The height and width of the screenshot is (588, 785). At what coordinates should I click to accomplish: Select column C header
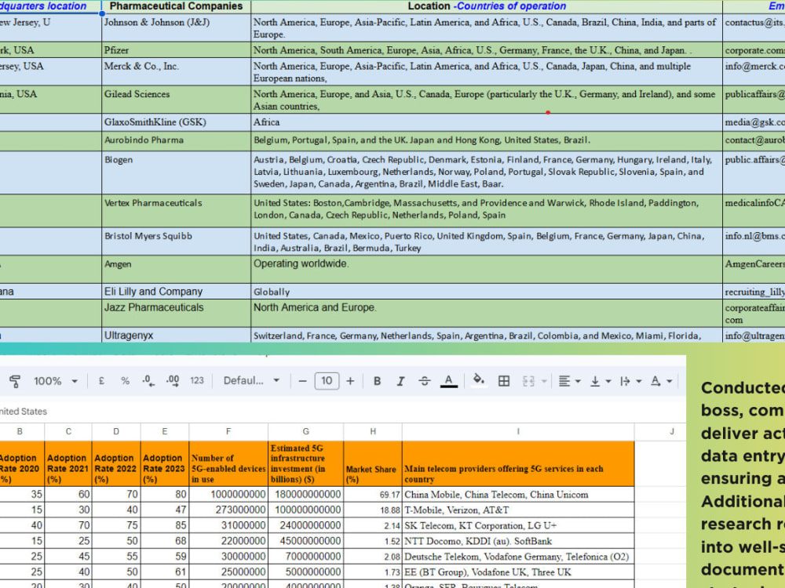click(x=68, y=431)
